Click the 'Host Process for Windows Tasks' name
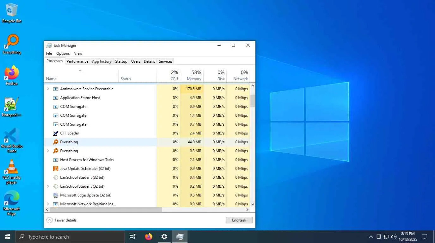Screen dimensions: 435x243 87,160
